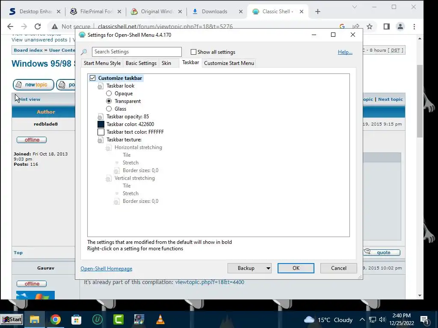Open the clock showing 2:40 PM
Viewport: 438px width, 328px height.
tap(402, 319)
